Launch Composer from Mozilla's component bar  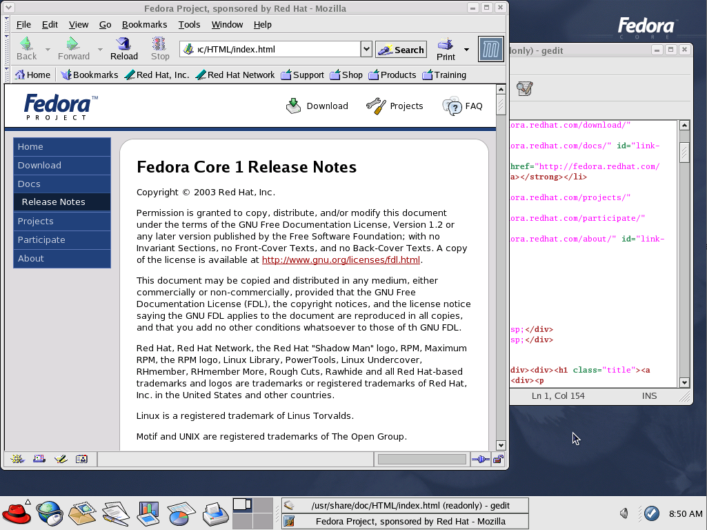tap(61, 459)
